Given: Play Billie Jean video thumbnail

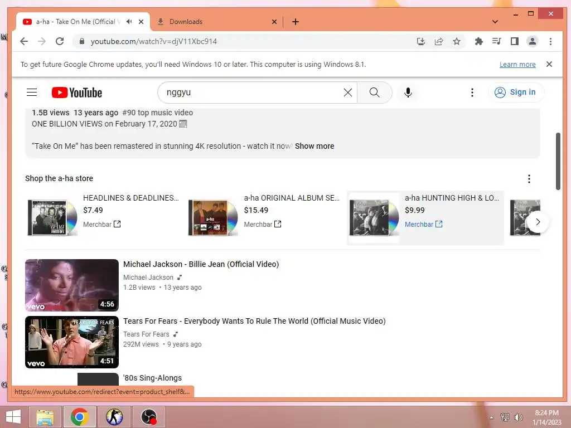Looking at the screenshot, I should tap(72, 285).
